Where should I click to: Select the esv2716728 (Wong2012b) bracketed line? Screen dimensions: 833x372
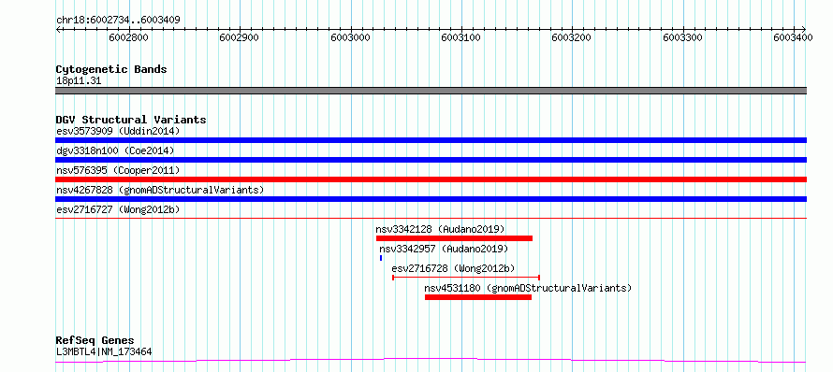coord(466,277)
